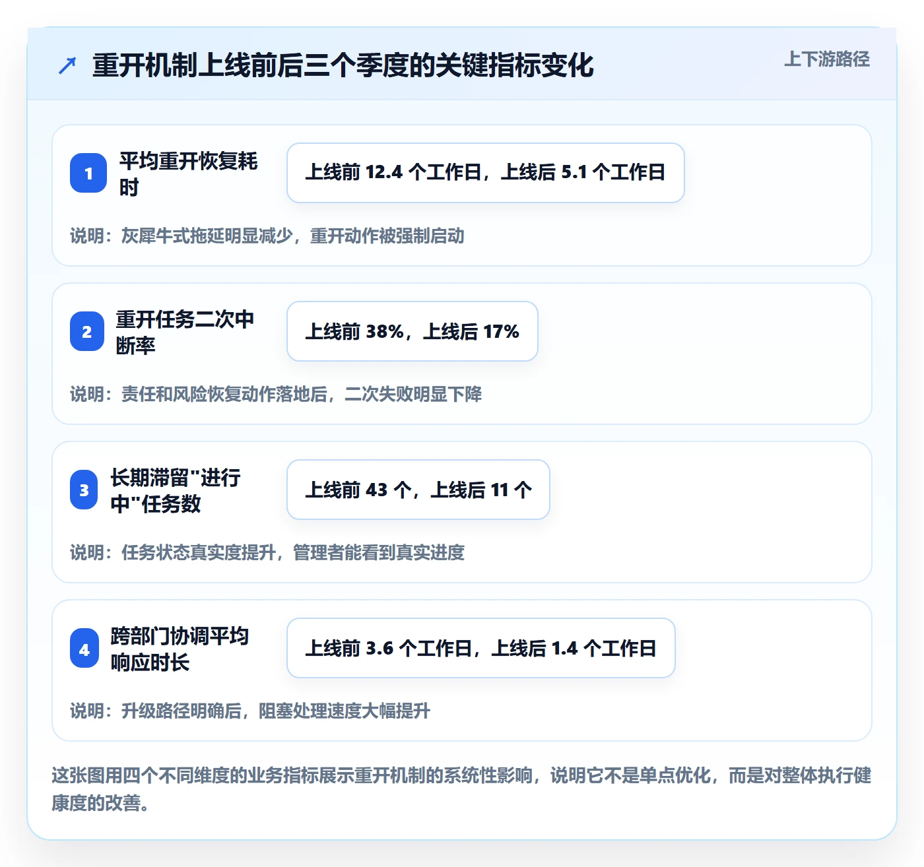Click the value box 上线前 43 个，上线后 11 个

(418, 490)
